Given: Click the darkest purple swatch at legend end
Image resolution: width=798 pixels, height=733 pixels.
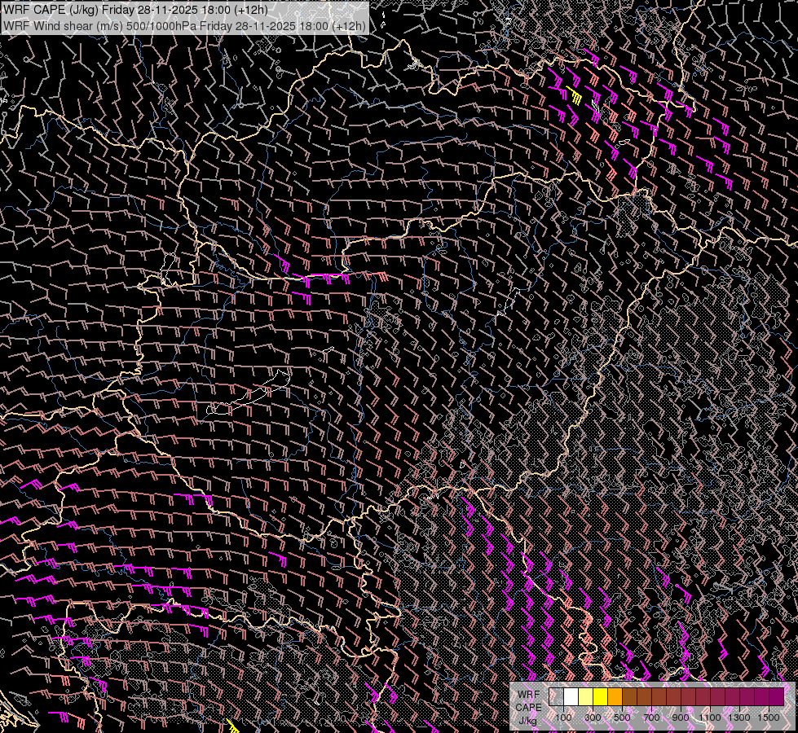Looking at the screenshot, I should click(x=776, y=697).
